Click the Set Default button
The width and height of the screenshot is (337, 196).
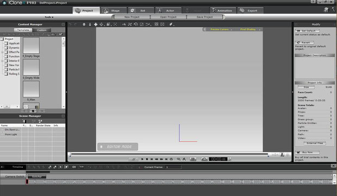click(307, 31)
